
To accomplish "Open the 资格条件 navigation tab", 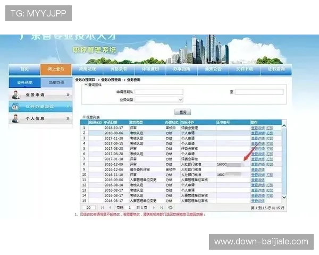I will [119, 69].
